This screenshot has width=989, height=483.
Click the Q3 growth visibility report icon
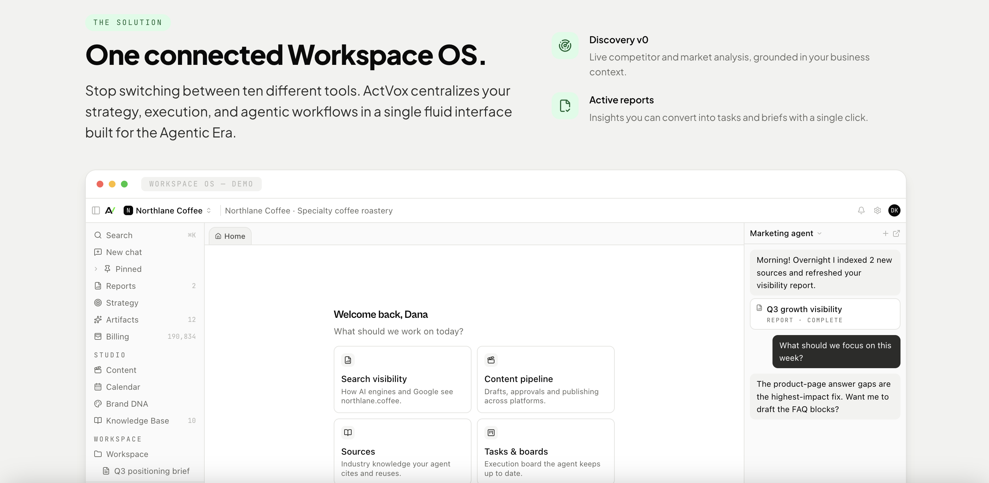pyautogui.click(x=759, y=308)
